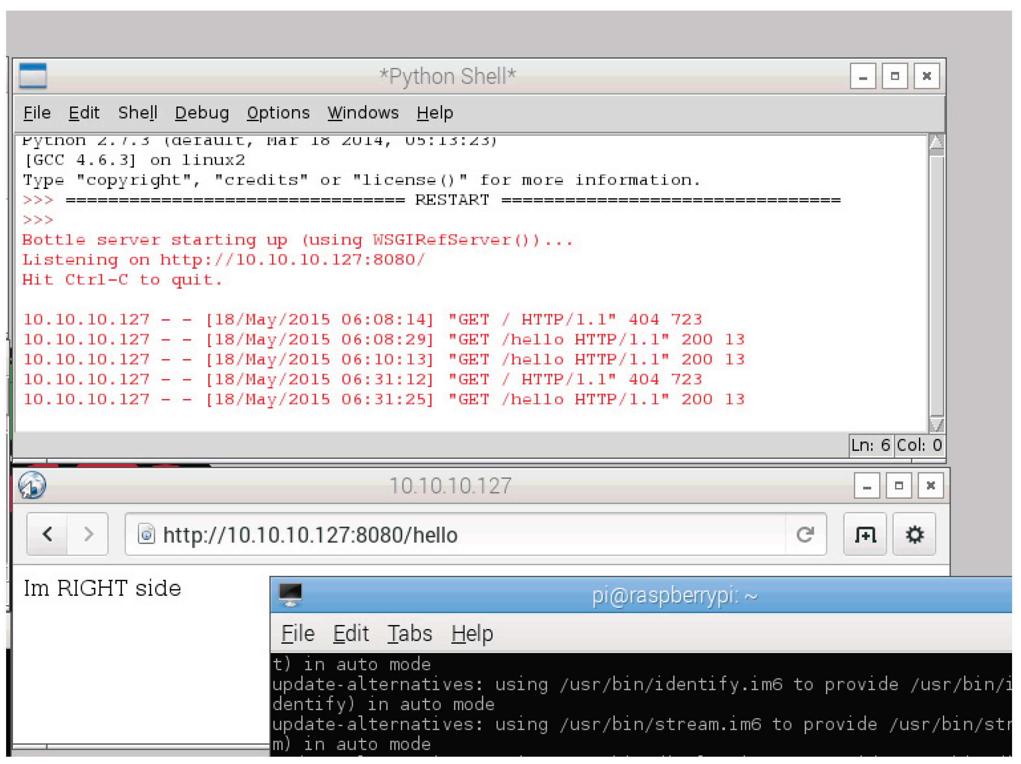Open the Help menu in the terminal

point(472,633)
